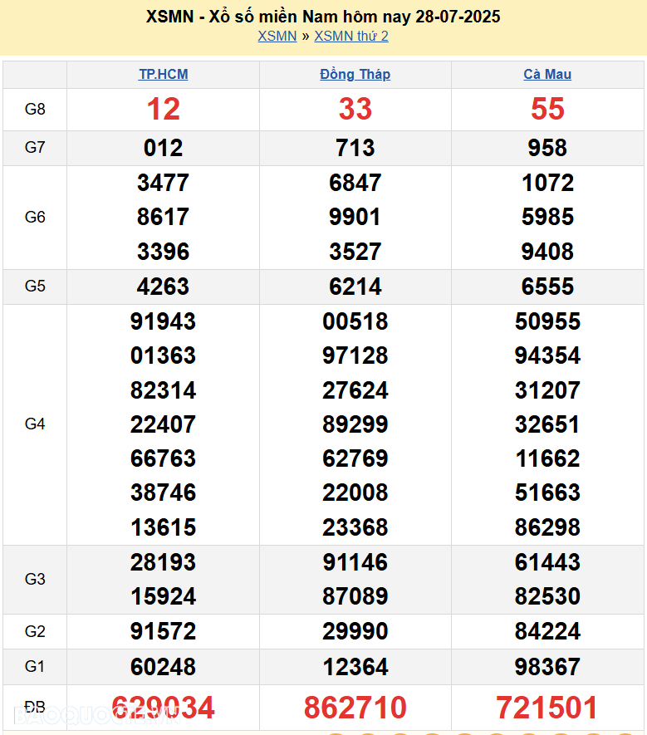Open the Đồng Tháp column header link
The height and width of the screenshot is (735, 647).
(x=355, y=74)
